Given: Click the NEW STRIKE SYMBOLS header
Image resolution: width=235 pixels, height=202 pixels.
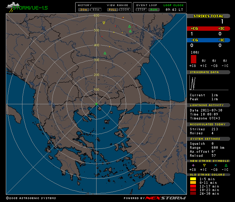Looking at the screenshot, I should pyautogui.click(x=209, y=161).
